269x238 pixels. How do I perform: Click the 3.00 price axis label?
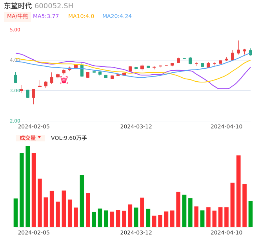15,91
